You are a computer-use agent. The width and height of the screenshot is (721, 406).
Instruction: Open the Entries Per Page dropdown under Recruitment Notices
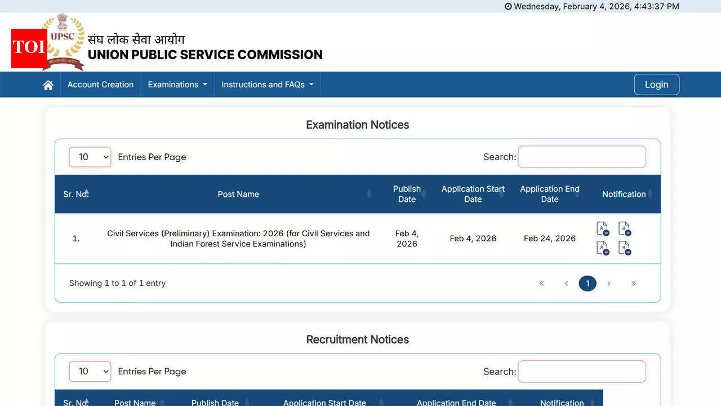90,371
